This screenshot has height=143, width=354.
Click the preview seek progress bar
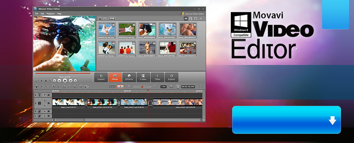coord(63,73)
